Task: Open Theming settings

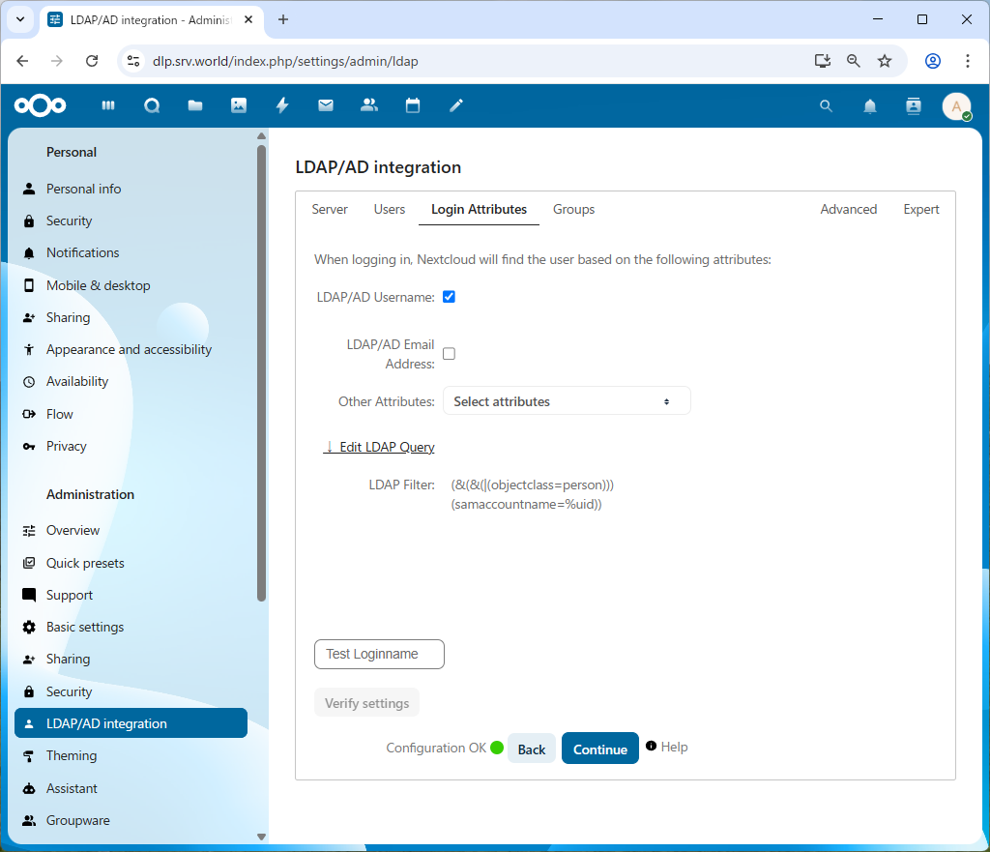Action: (131, 756)
